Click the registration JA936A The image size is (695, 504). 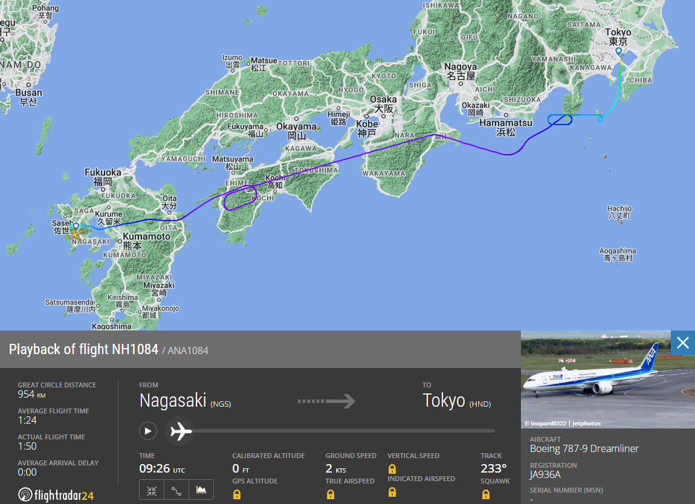point(545,475)
